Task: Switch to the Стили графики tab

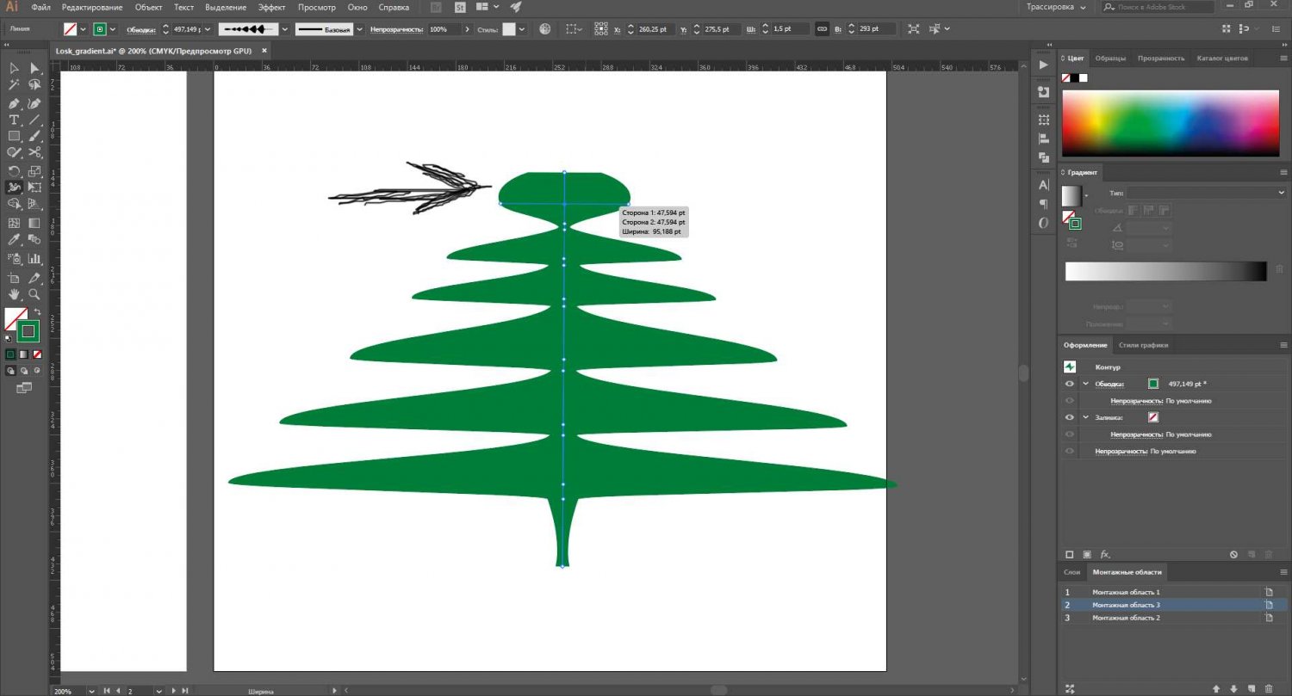Action: 1143,345
